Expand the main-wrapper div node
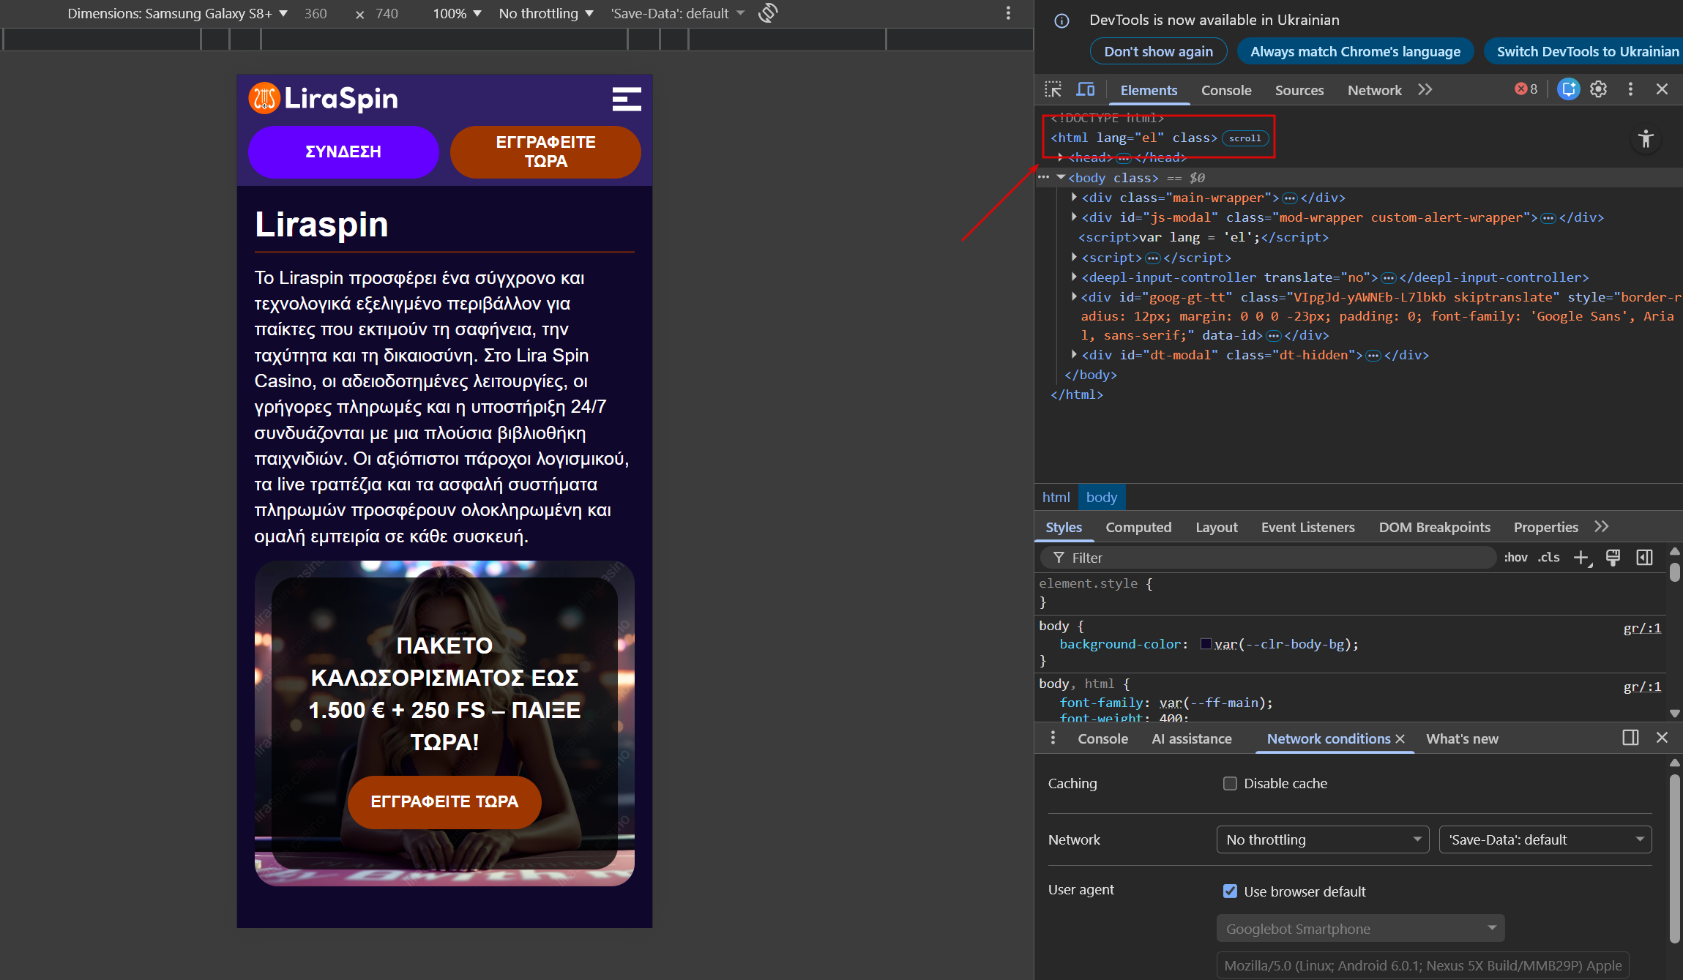This screenshot has height=980, width=1683. [1074, 198]
